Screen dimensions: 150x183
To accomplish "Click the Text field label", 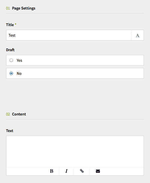I will pos(10,131).
